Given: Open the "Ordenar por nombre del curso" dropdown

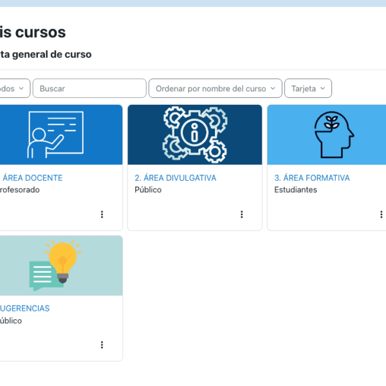Looking at the screenshot, I should 215,88.
